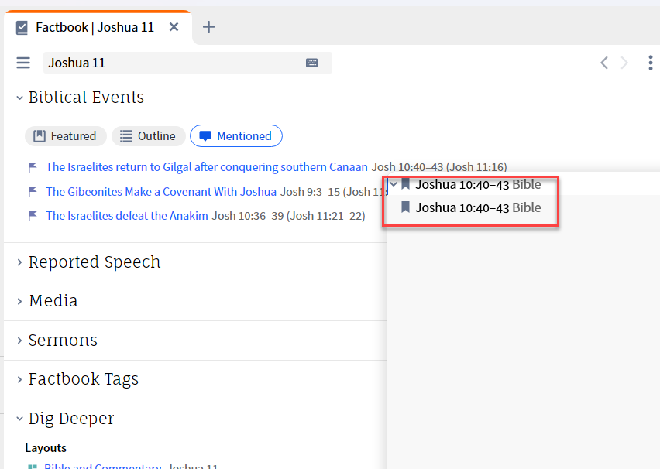Select the Mentioned filter

236,135
